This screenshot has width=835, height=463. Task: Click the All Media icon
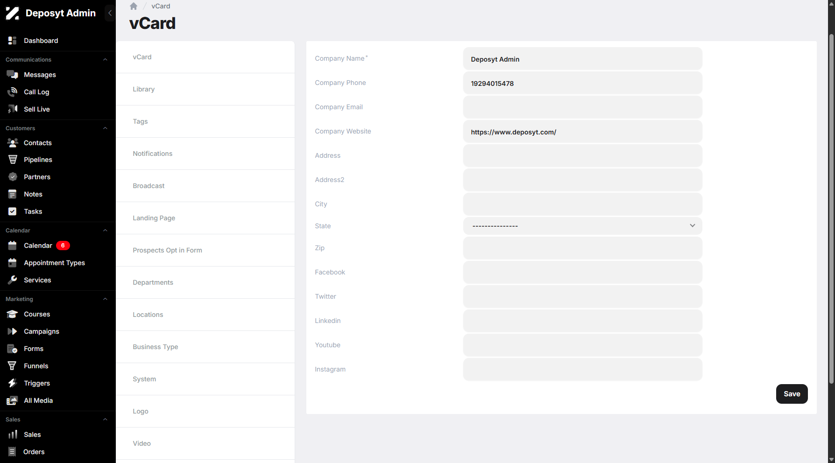[13, 400]
